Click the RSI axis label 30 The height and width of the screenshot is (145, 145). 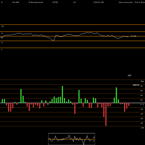coord(2,43)
